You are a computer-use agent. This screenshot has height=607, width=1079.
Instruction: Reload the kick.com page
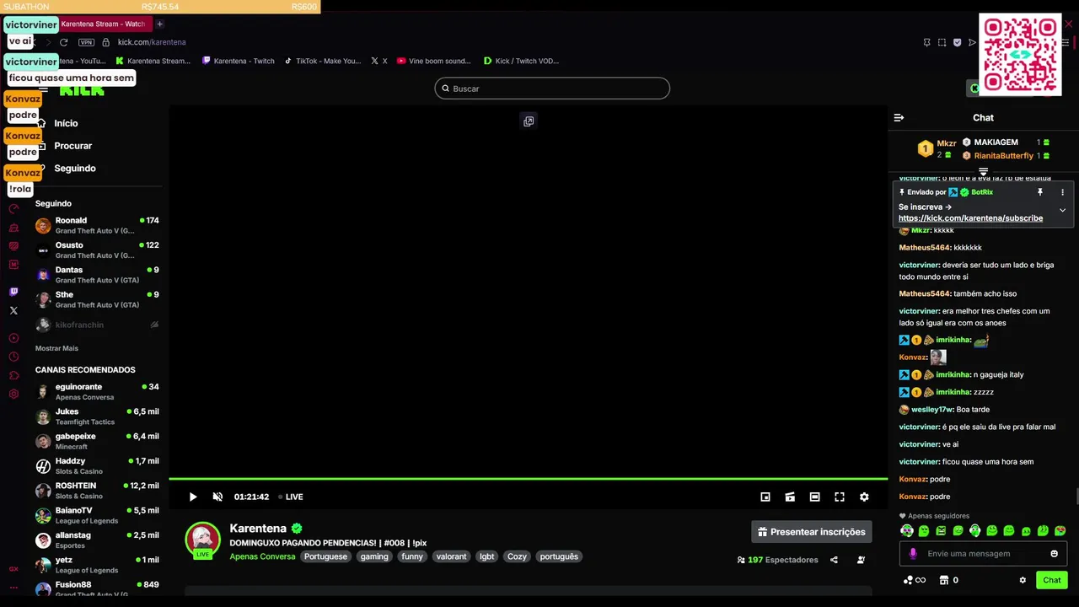[x=63, y=42]
